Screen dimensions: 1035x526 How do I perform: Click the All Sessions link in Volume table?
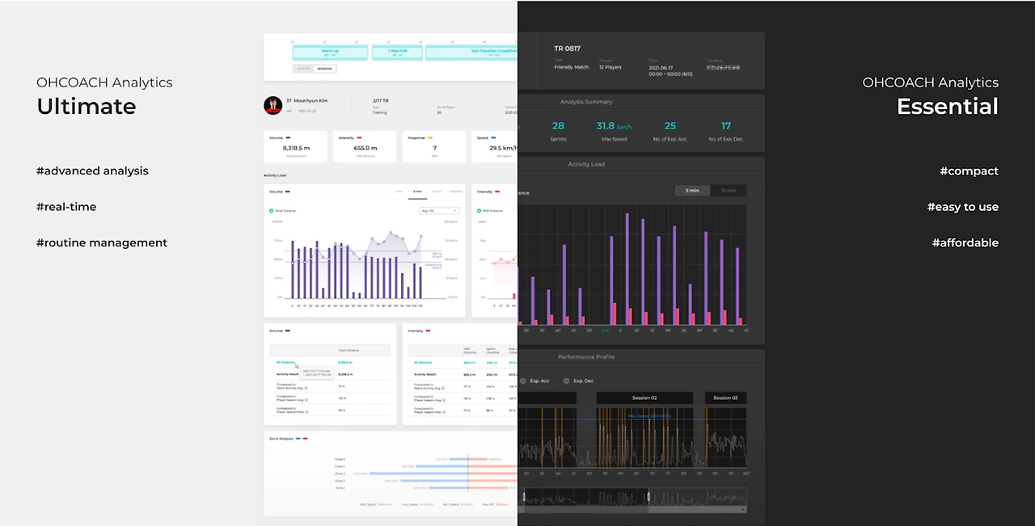[x=285, y=363]
